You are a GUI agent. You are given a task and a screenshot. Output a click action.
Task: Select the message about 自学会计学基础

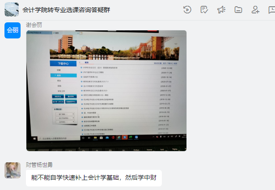point(93,177)
